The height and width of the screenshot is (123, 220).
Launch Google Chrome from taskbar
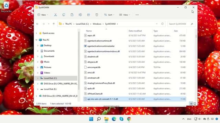(x=129, y=119)
